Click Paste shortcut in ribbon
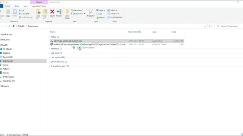 pos(25,17)
